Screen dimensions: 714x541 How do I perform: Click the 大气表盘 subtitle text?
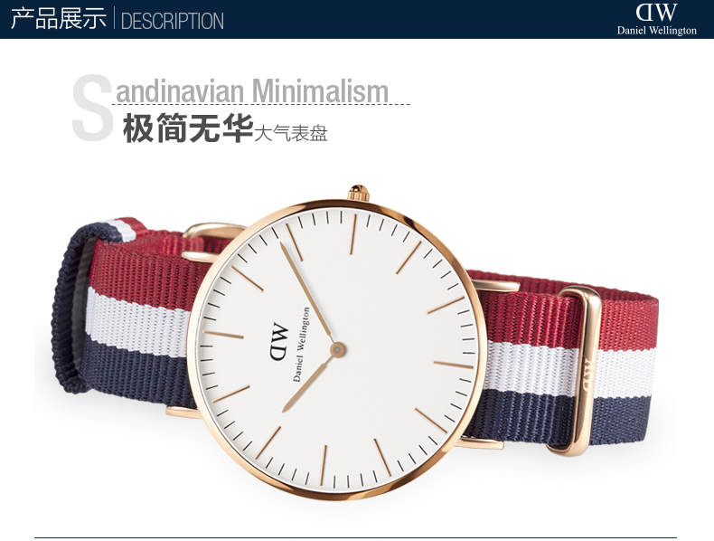291,133
